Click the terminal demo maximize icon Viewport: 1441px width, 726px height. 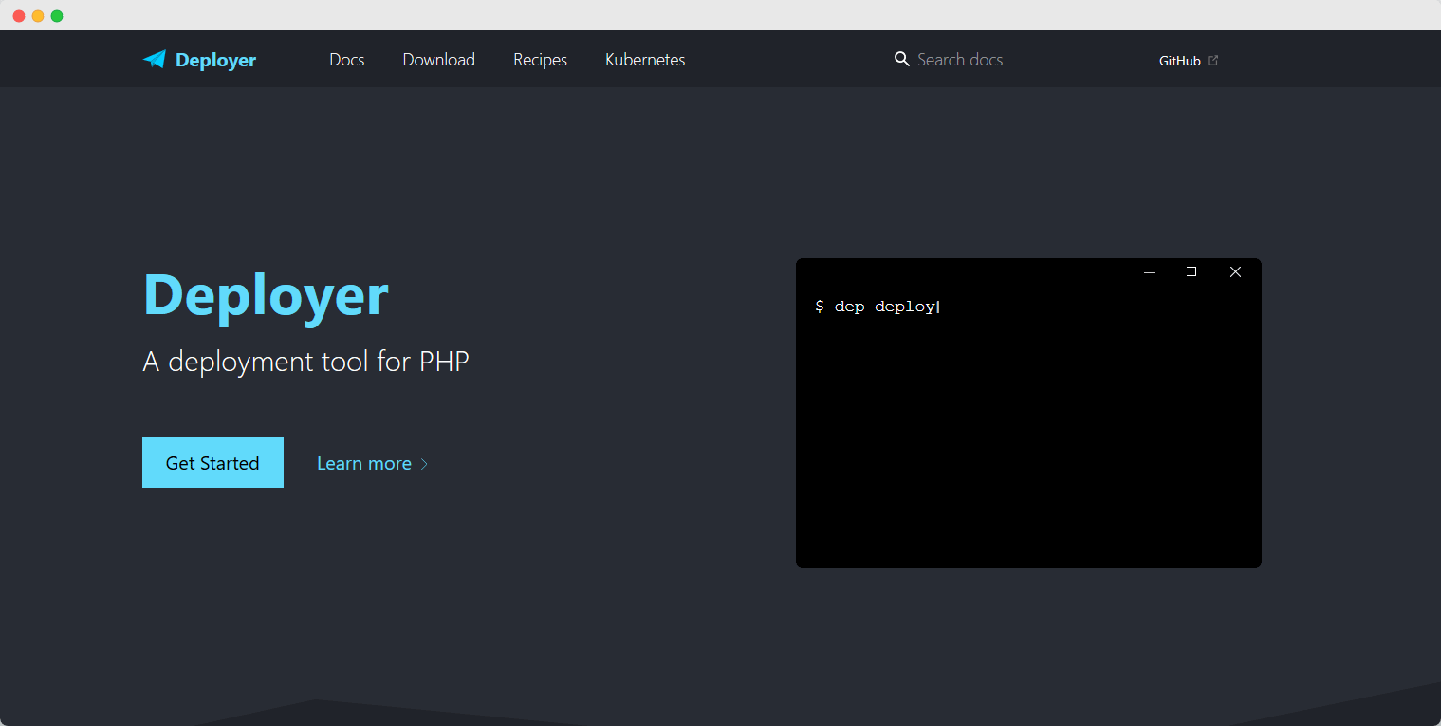point(1192,271)
